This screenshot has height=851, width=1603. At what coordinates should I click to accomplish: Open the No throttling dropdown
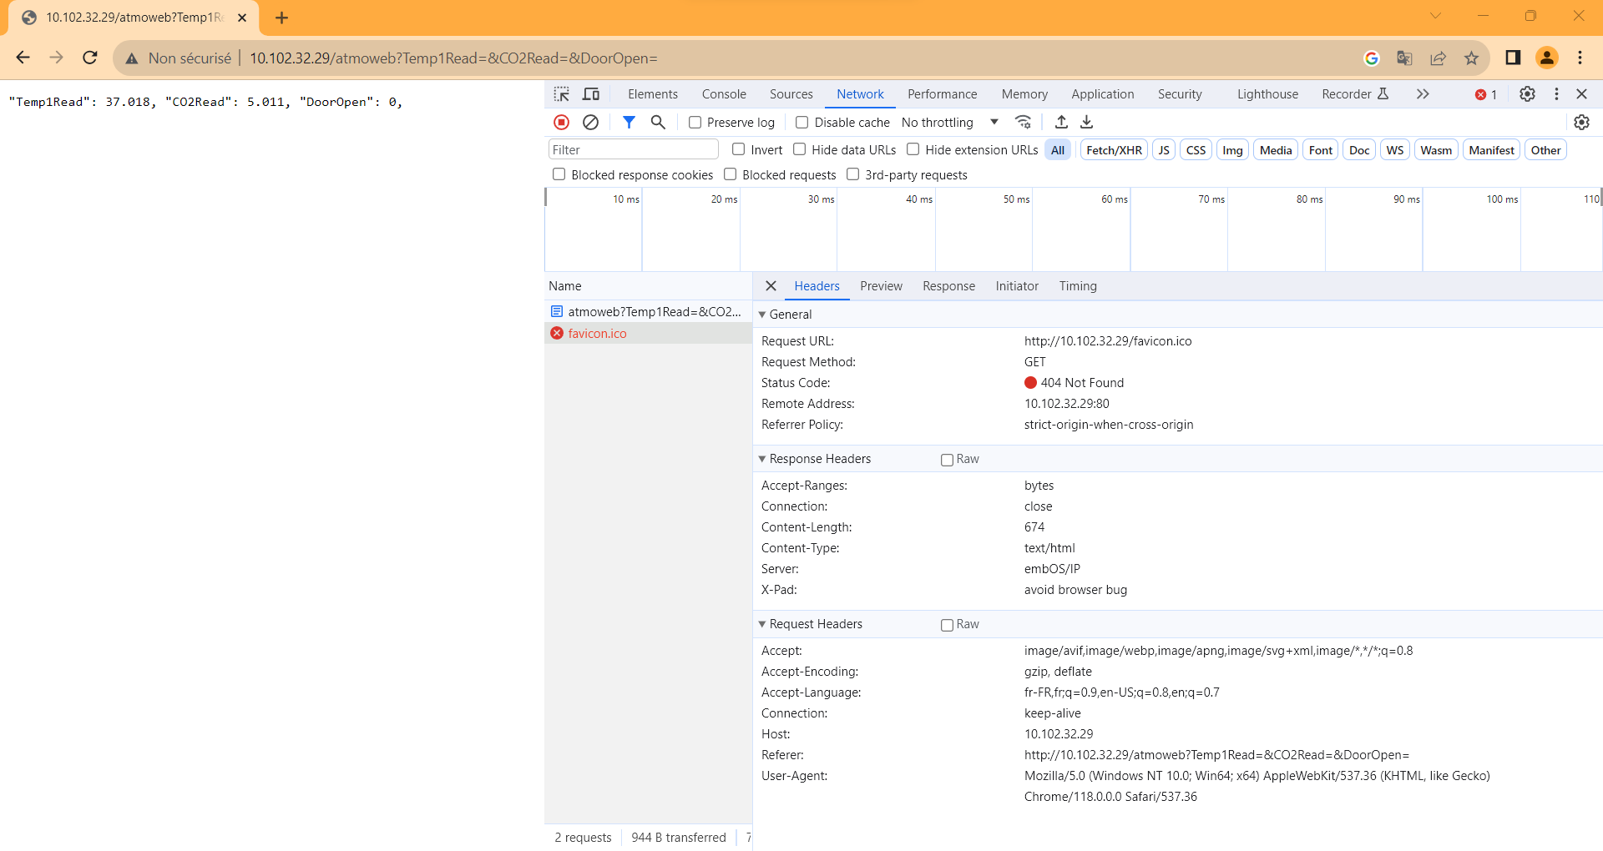949,123
